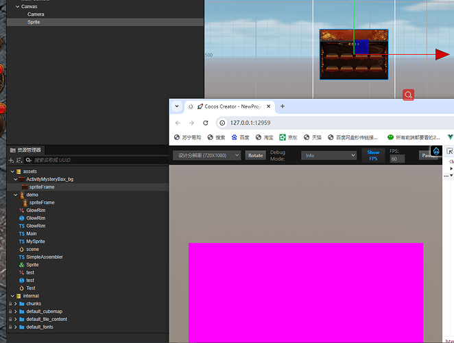Open the browser tab search dropdown
The height and width of the screenshot is (343, 454).
[x=177, y=106]
